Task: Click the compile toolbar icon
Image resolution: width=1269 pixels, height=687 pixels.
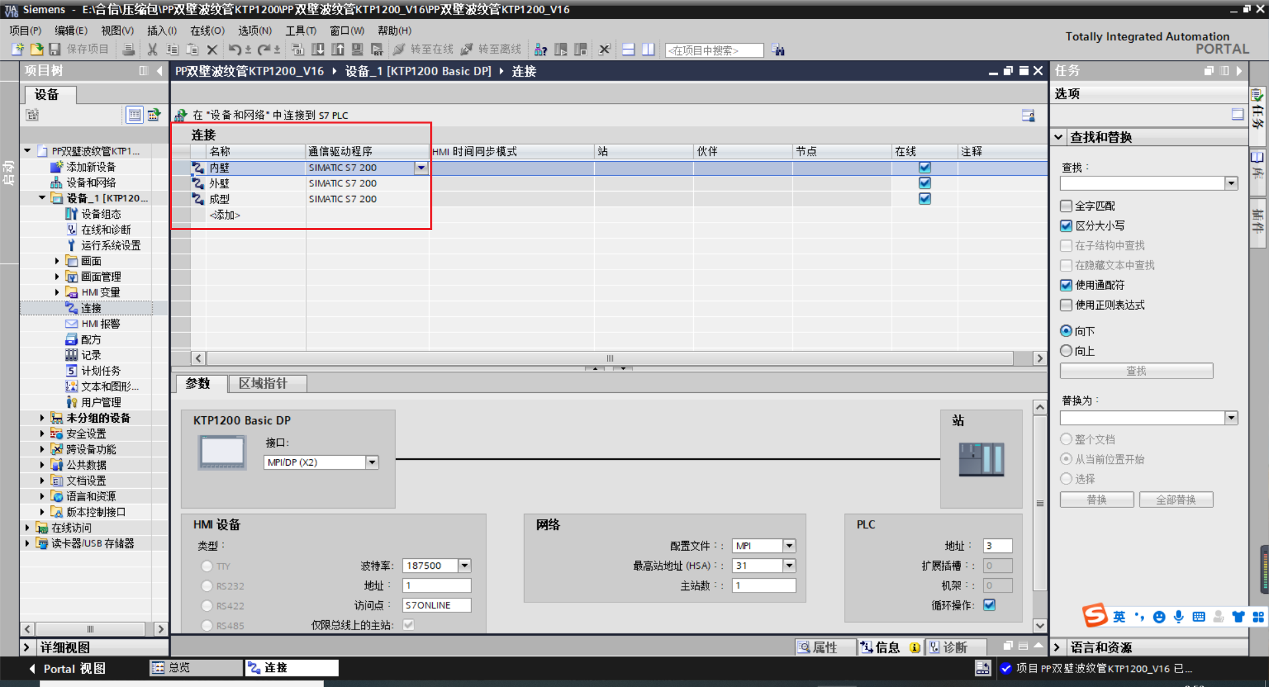Action: (298, 50)
